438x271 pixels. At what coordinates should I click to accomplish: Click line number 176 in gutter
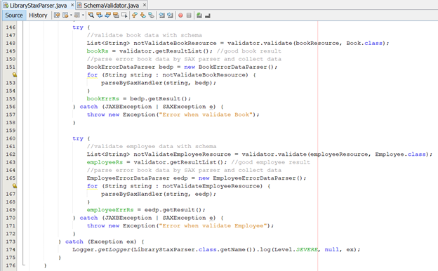tap(11, 265)
